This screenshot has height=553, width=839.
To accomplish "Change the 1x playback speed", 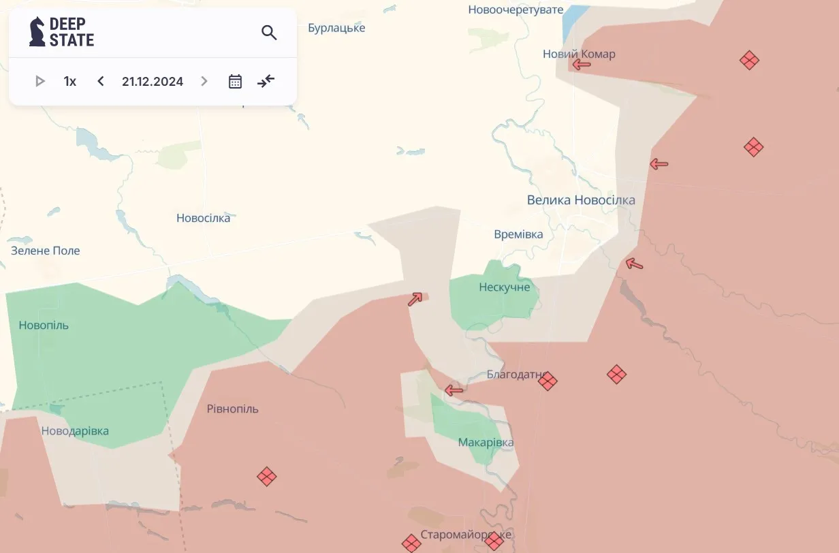I will [x=69, y=82].
